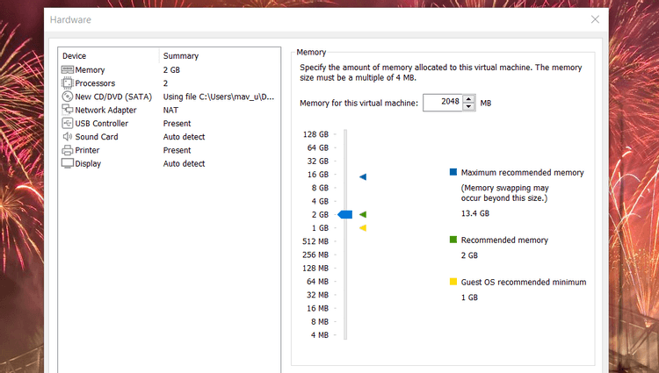The height and width of the screenshot is (373, 659).
Task: Click the 4 GB slider scale label
Action: 320,201
